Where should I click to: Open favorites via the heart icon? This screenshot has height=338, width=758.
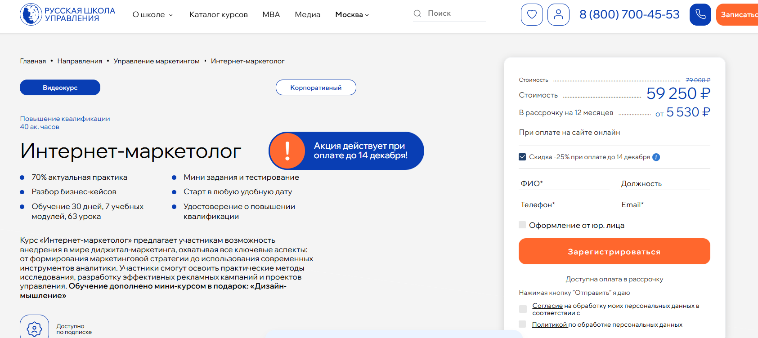pos(532,14)
